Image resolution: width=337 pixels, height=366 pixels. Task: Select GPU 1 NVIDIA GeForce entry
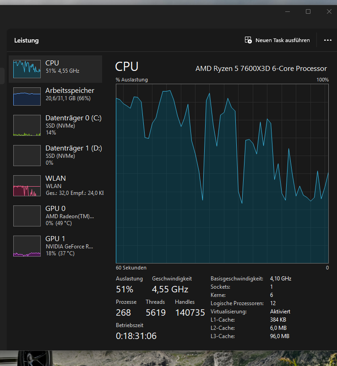pos(55,246)
